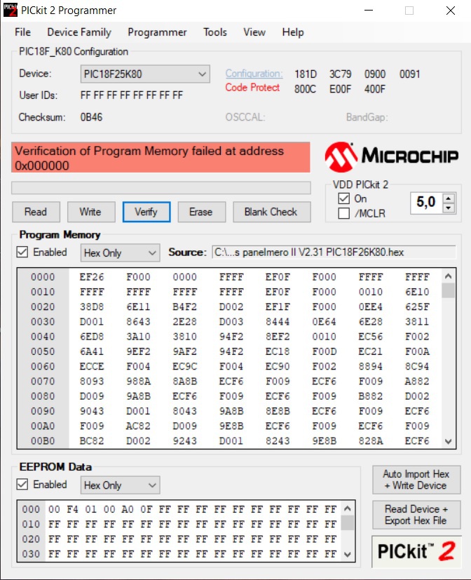This screenshot has height=580, width=471.
Task: Click configuration word 400F
Action: pyautogui.click(x=375, y=89)
